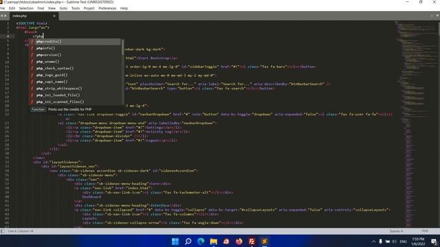Go to previous tab with left arrow
Screen dimensions: 440x247
(x=1, y=16)
